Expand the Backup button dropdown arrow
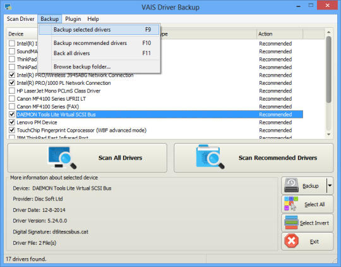The height and width of the screenshot is (267, 341). pyautogui.click(x=330, y=185)
